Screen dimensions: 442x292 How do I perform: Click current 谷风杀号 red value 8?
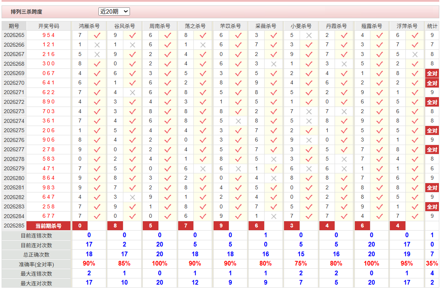point(115,226)
